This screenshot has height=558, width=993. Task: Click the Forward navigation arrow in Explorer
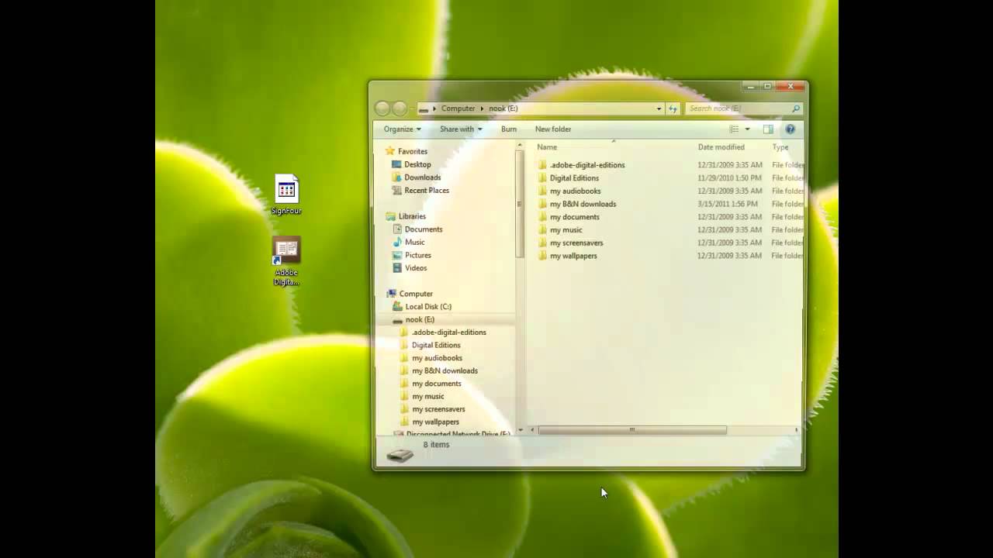(400, 108)
